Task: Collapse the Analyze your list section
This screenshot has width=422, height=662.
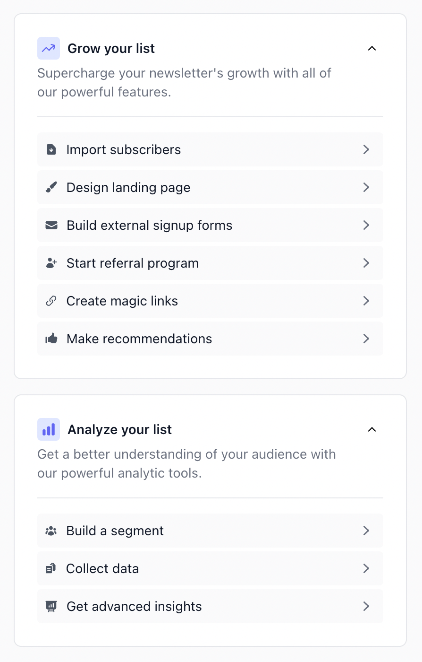Action: point(372,429)
